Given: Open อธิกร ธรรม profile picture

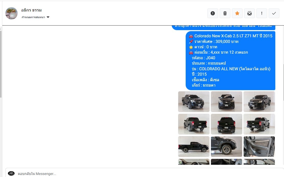Looking at the screenshot, I should coord(11,13).
